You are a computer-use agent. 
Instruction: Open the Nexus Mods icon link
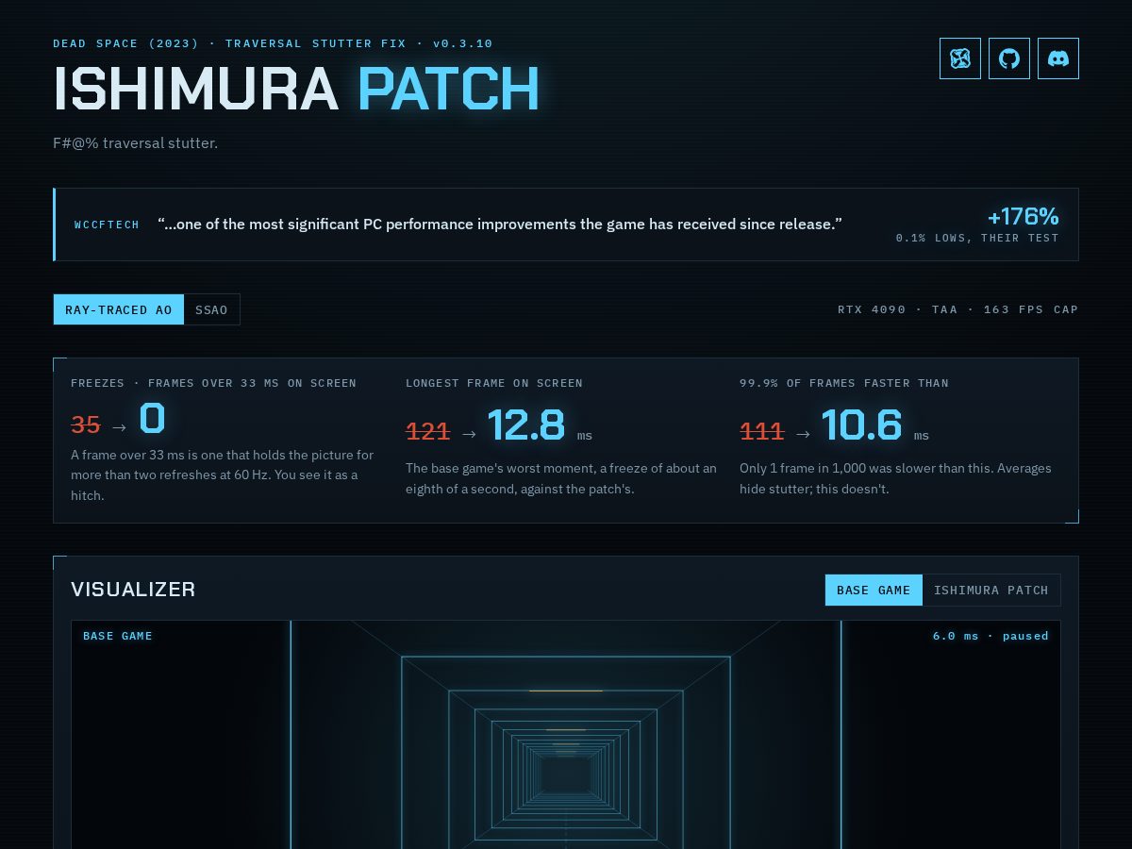pos(960,58)
